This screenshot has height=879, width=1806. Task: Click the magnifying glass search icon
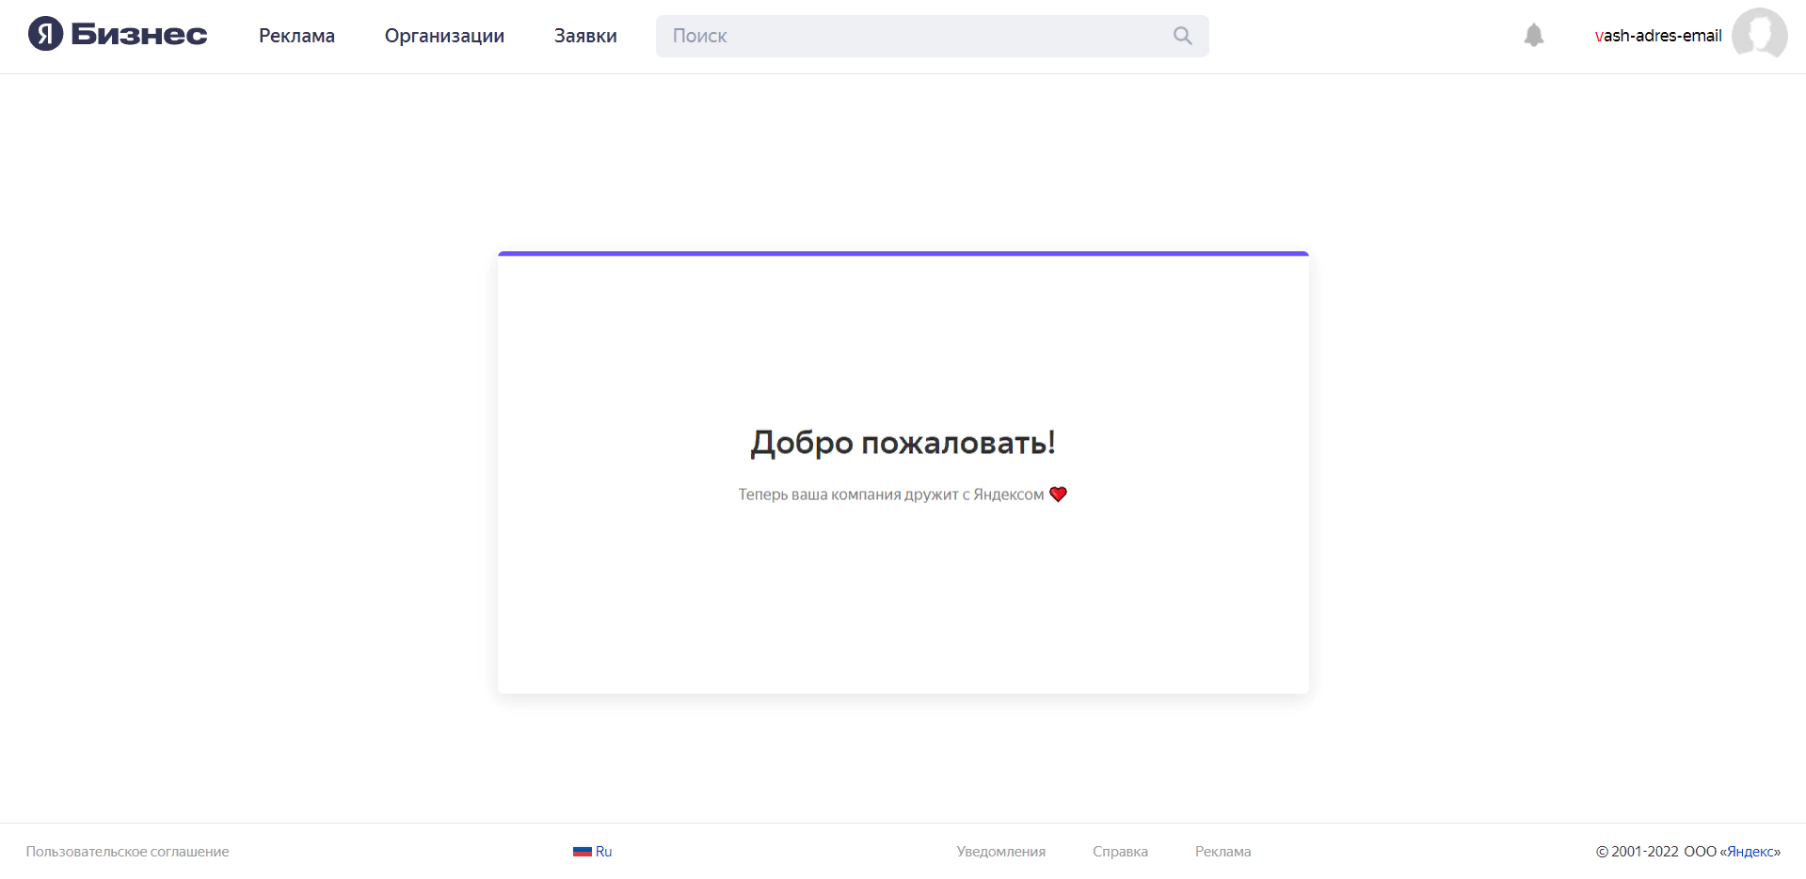click(x=1182, y=36)
